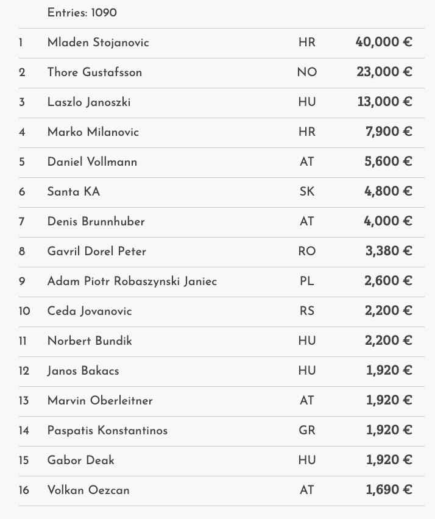The width and height of the screenshot is (435, 519).
Task: Click the 1,690 € prize amount
Action: coord(389,490)
